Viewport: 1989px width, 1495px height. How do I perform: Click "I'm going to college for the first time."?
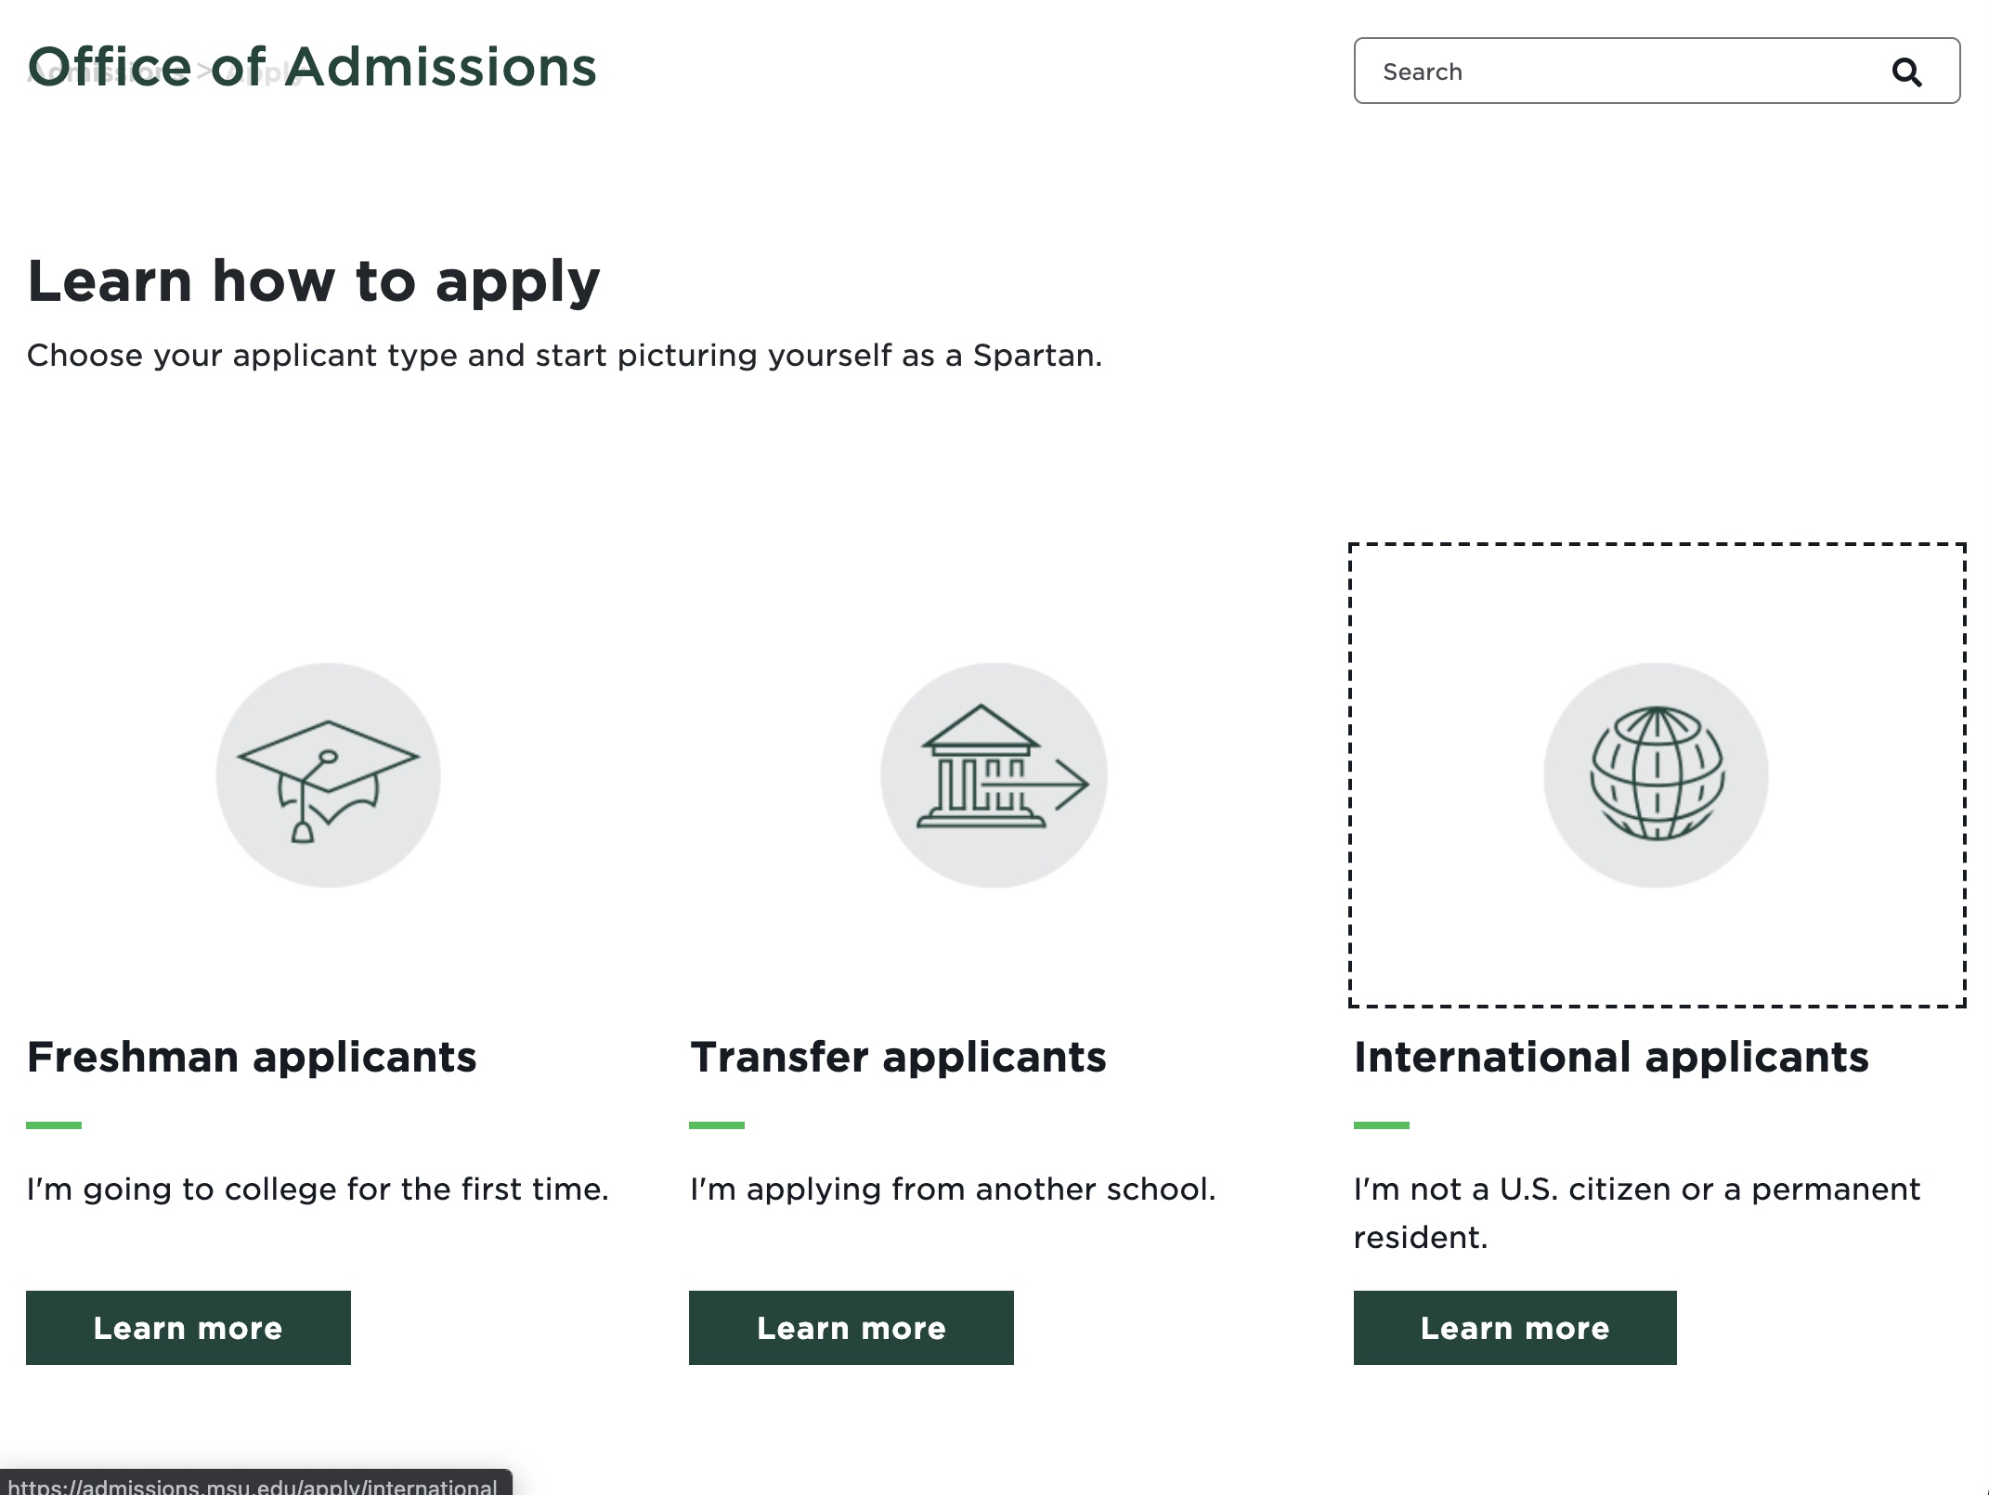coord(318,1189)
